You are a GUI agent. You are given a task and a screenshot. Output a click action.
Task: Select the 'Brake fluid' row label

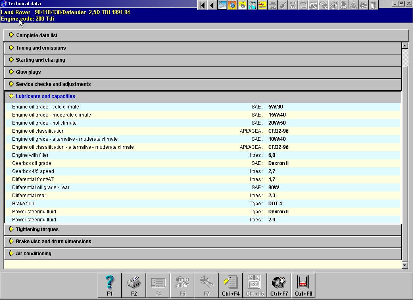(x=24, y=204)
